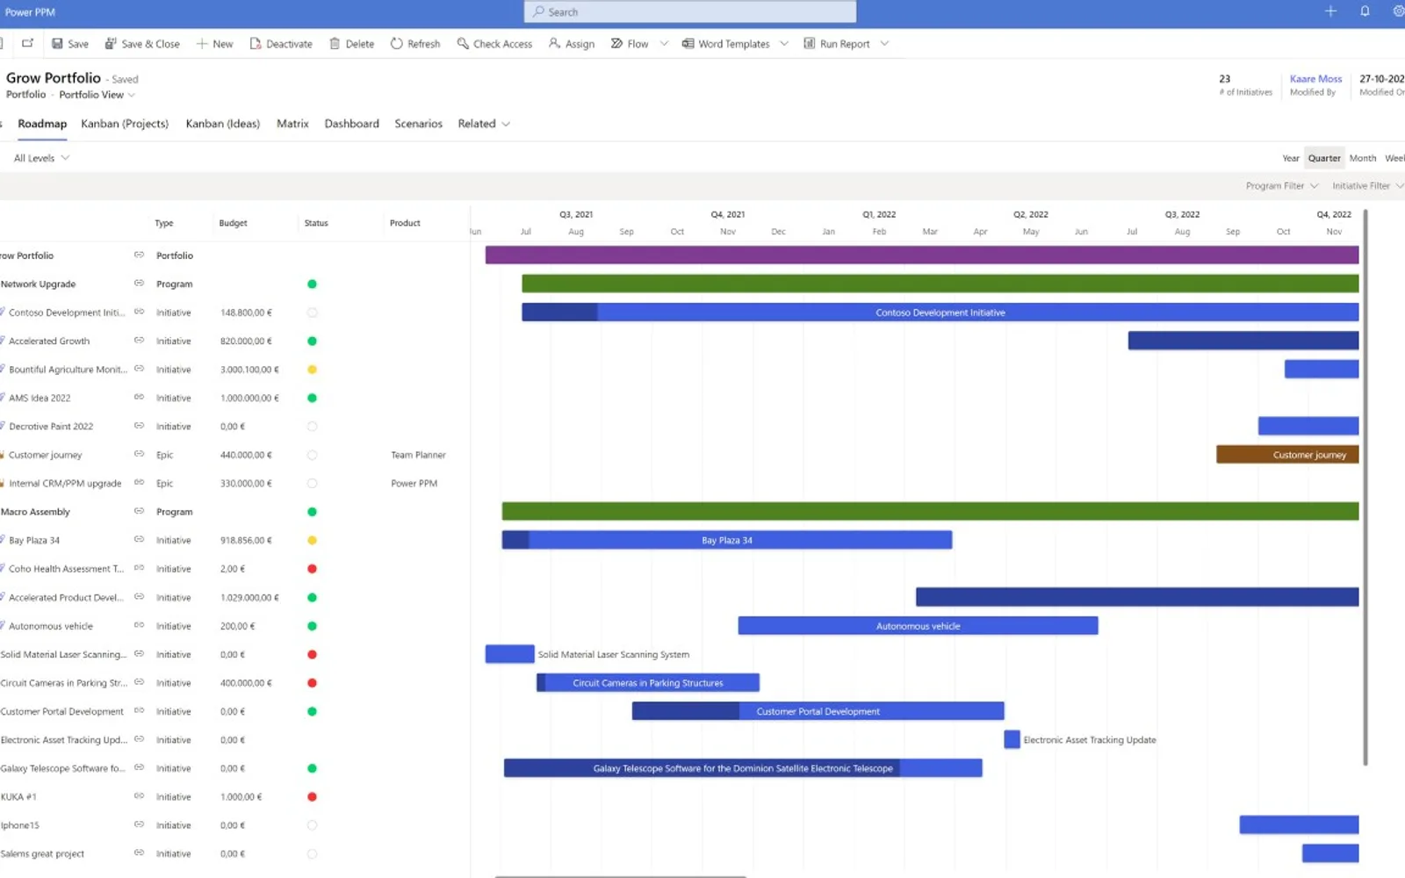Click the Assign person icon

(554, 44)
